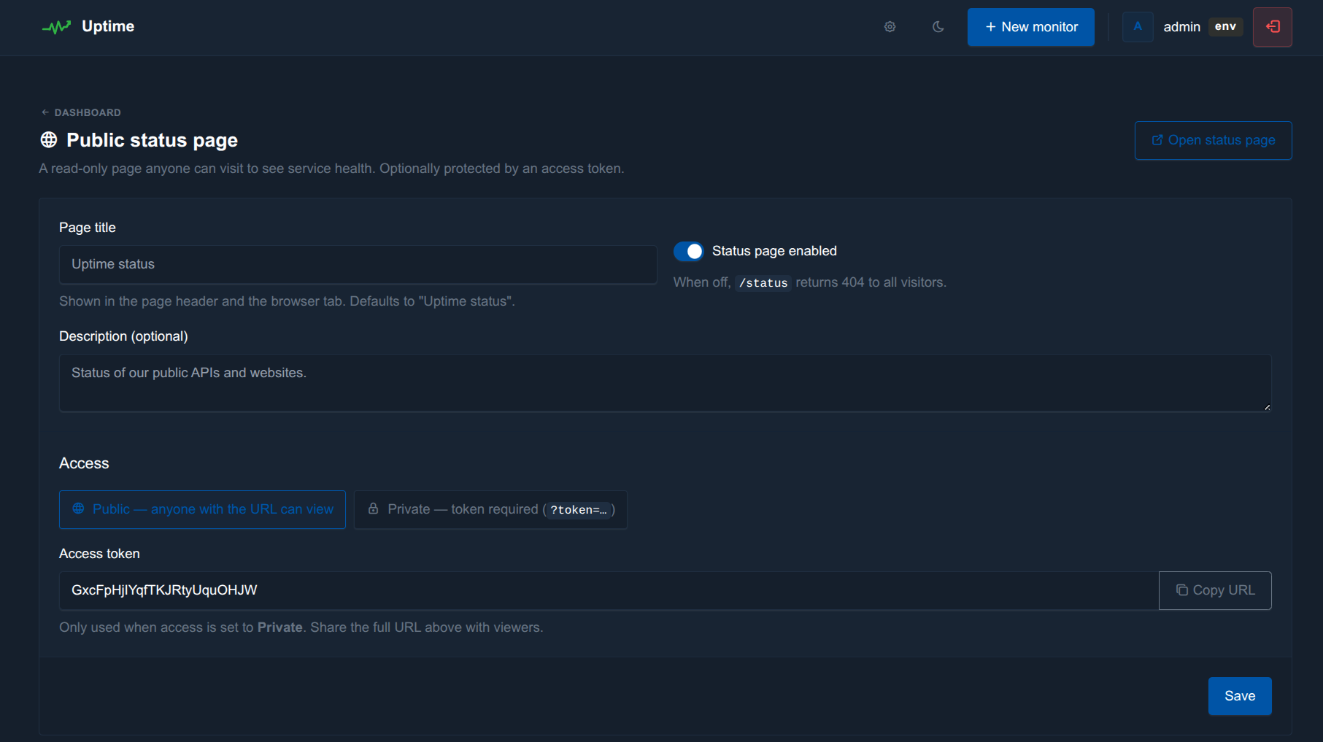Open settings via the gear icon

[890, 27]
